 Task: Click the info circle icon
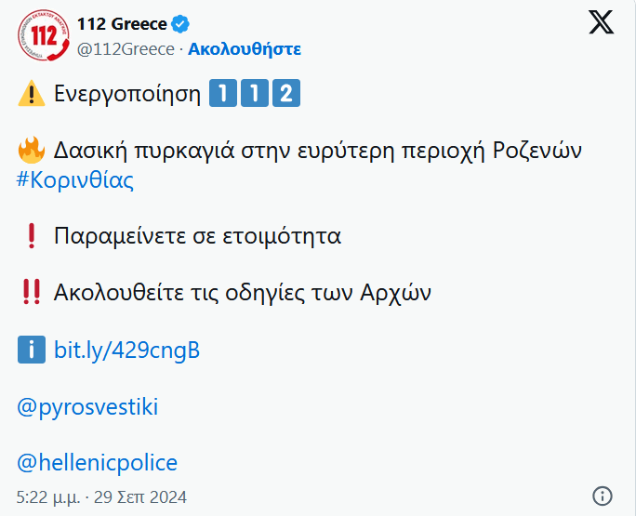tap(602, 496)
